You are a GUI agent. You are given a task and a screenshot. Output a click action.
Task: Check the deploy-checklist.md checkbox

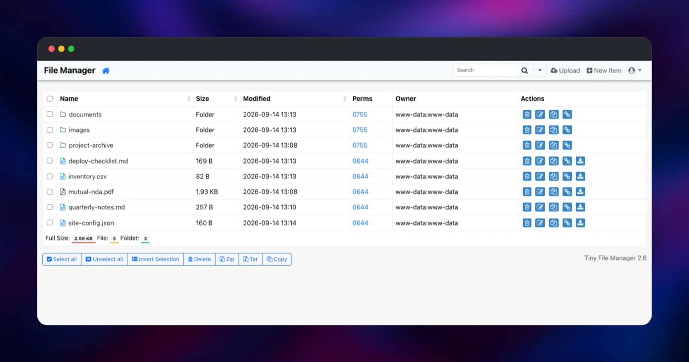[50, 161]
